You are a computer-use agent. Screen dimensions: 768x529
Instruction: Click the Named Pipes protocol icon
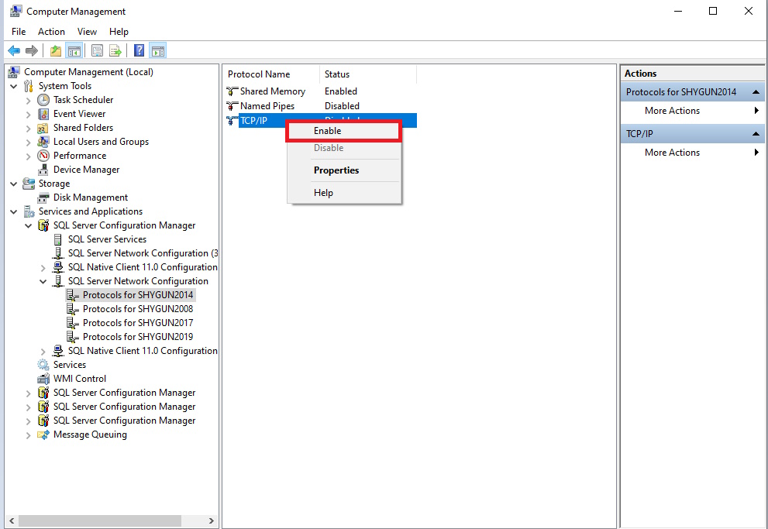(232, 106)
